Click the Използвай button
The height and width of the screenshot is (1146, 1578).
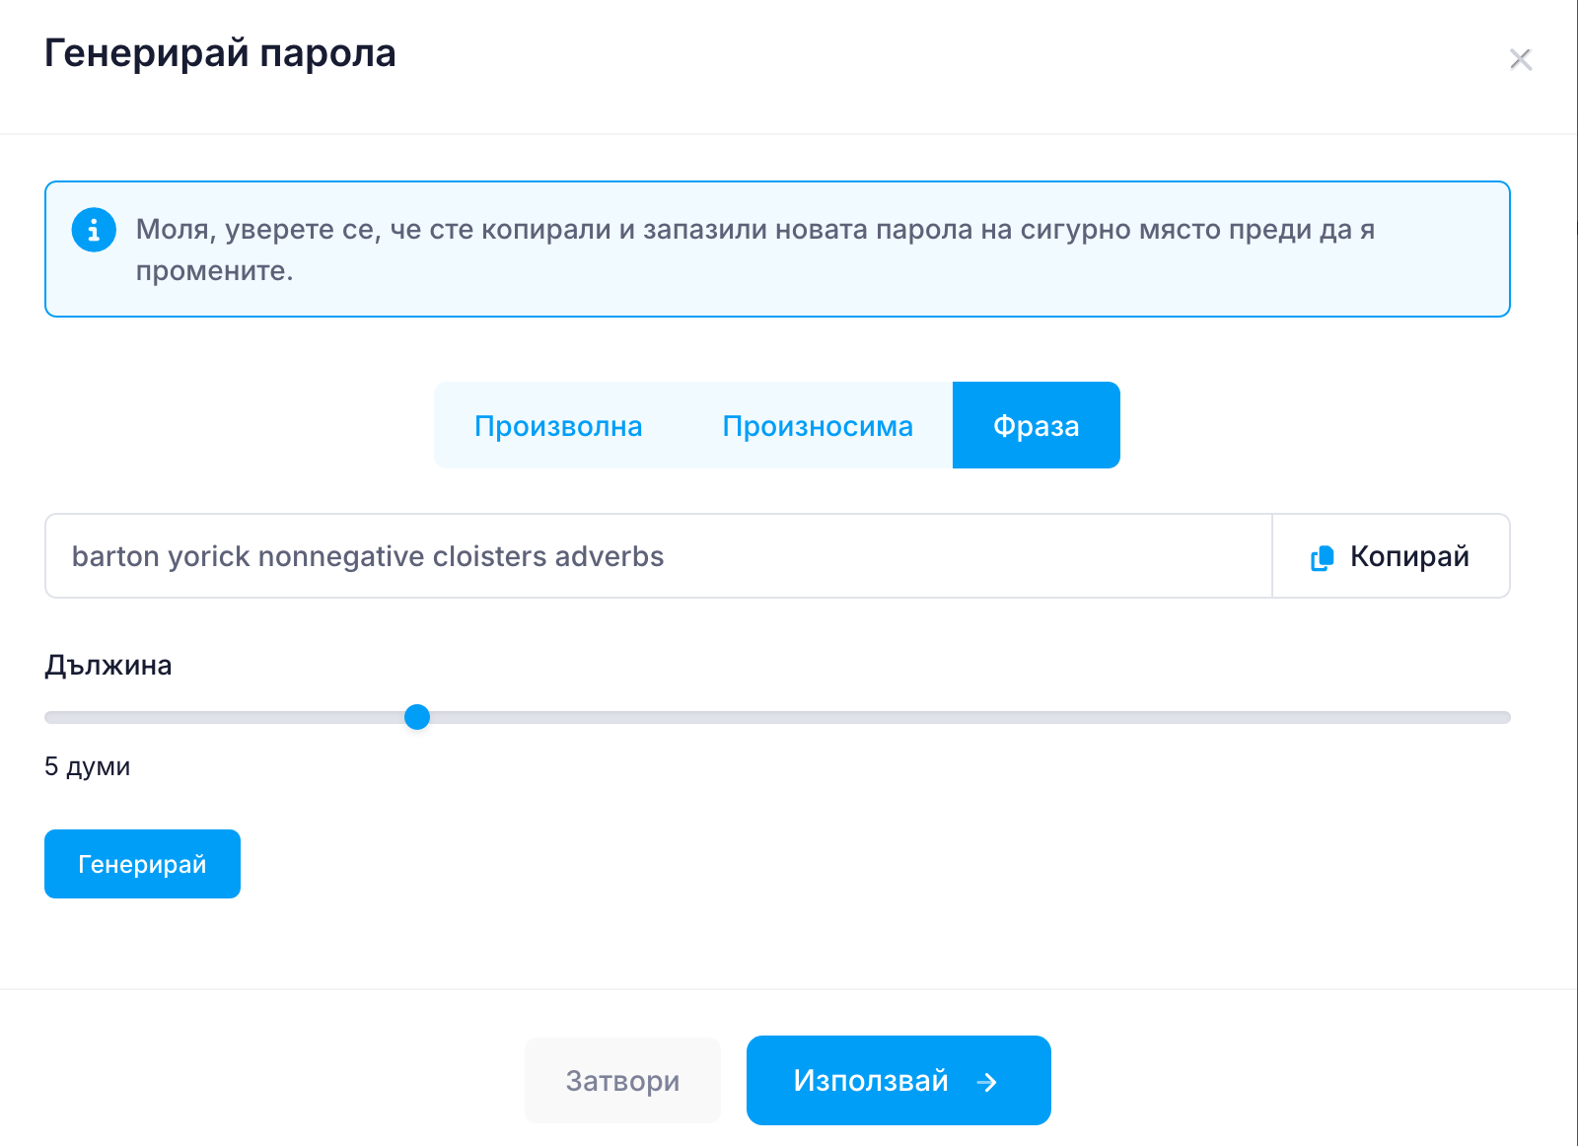tap(898, 1080)
